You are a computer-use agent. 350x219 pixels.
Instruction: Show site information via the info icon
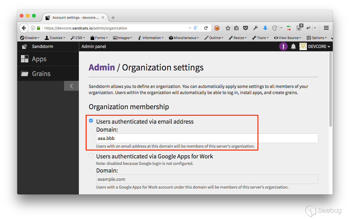(33, 28)
